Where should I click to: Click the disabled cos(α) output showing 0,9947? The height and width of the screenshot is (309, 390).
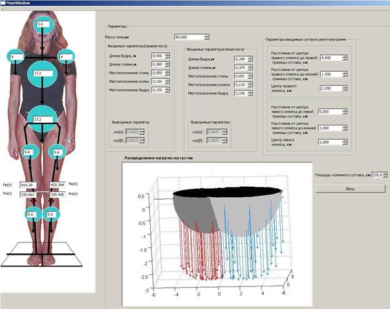[x=217, y=132]
